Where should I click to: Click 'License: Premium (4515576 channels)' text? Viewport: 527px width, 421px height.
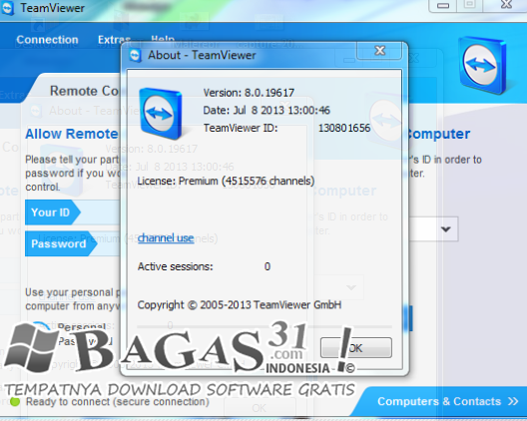[x=226, y=181]
